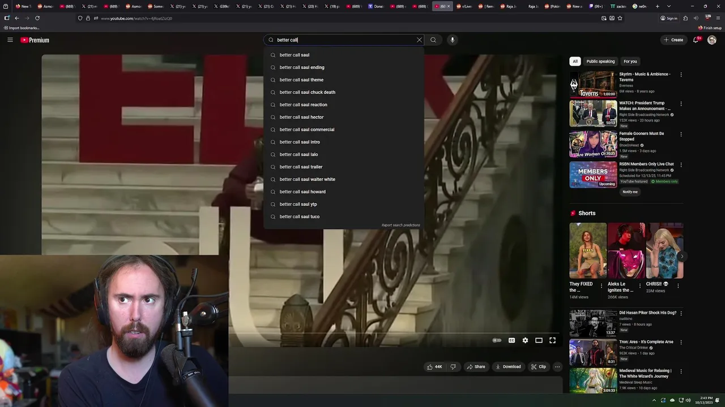
Task: Go back with browser back arrow
Action: pos(17,18)
